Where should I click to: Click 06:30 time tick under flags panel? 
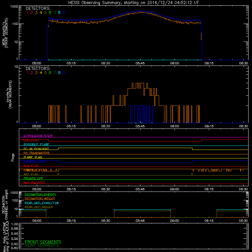pyautogui.click(x=243, y=189)
